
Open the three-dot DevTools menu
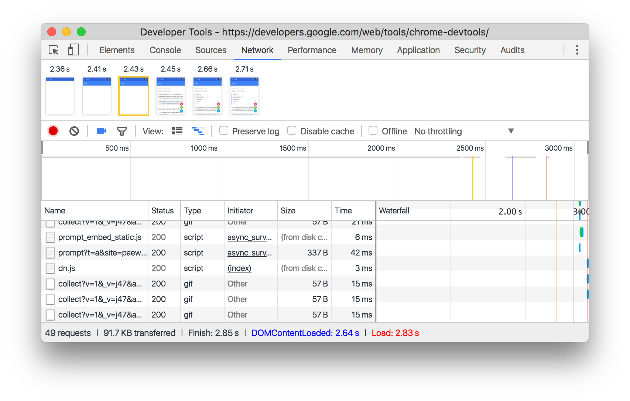tap(577, 50)
